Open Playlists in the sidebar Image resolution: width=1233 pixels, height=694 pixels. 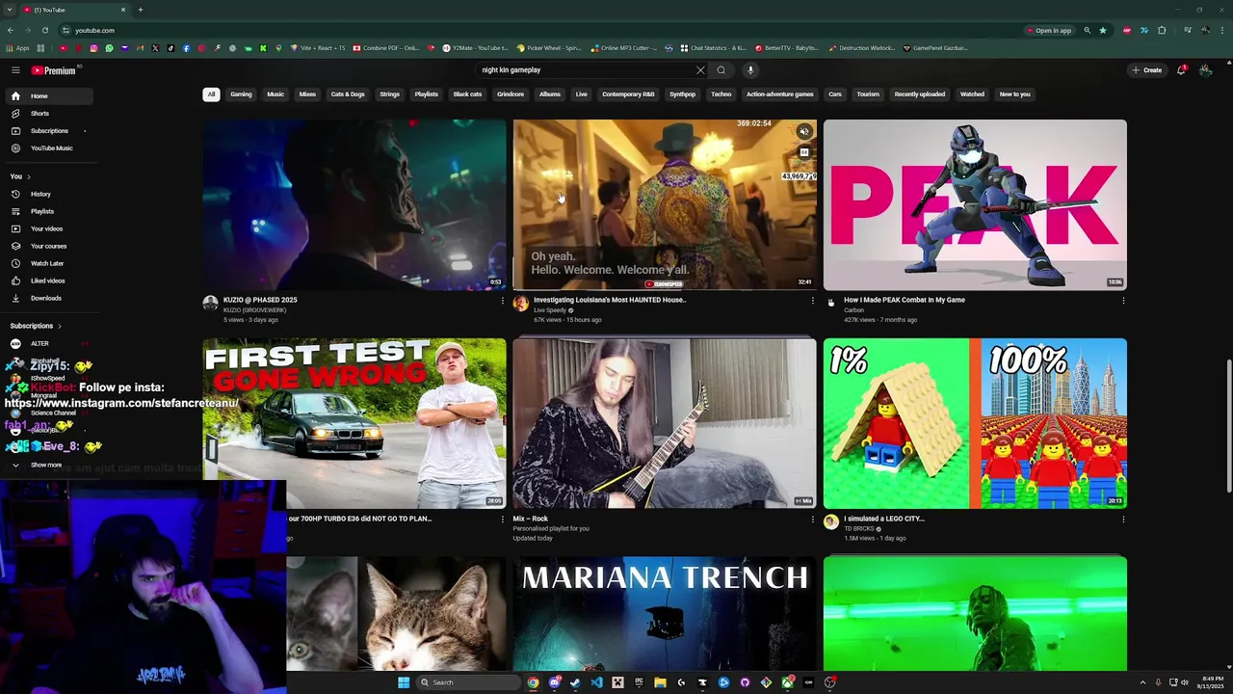click(x=48, y=211)
